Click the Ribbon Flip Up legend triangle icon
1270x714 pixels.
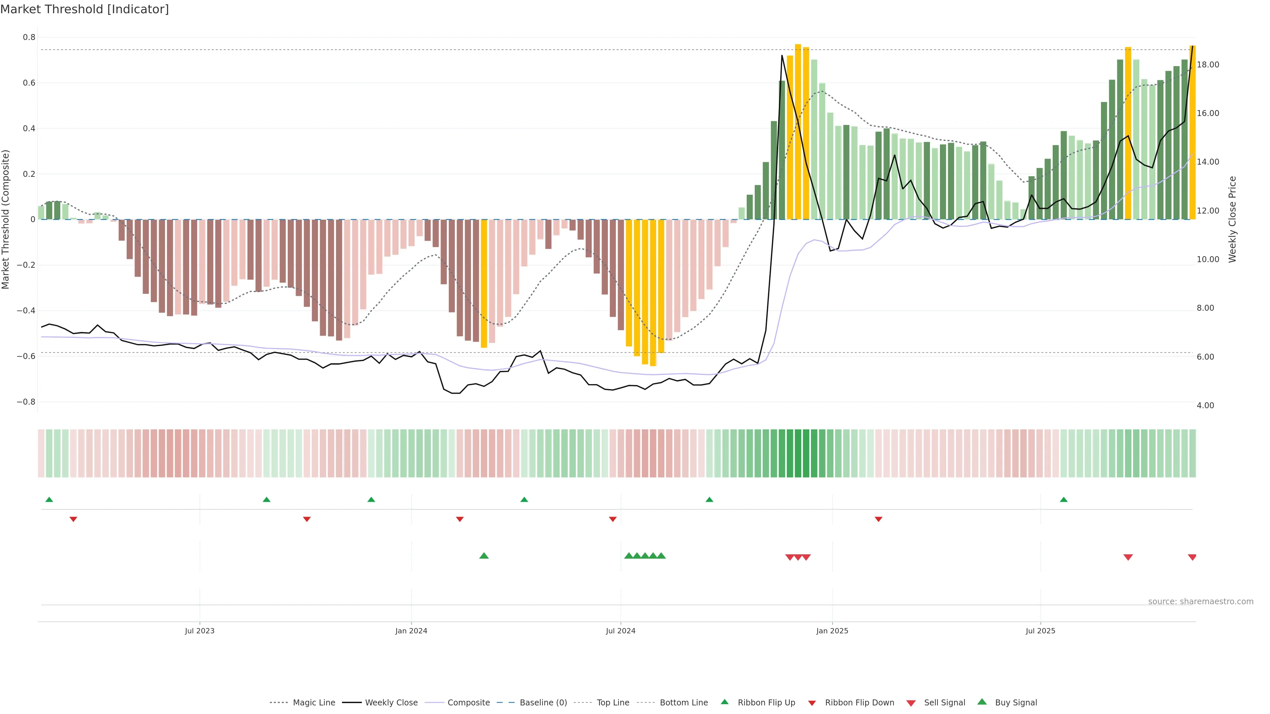point(724,702)
